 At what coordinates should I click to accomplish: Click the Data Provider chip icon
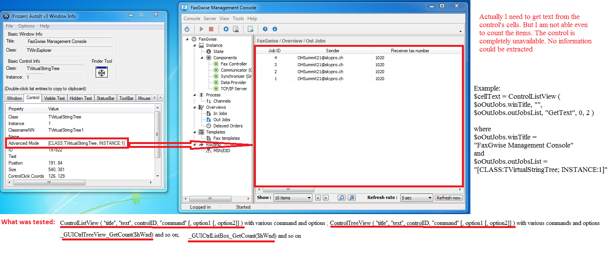pos(216,82)
